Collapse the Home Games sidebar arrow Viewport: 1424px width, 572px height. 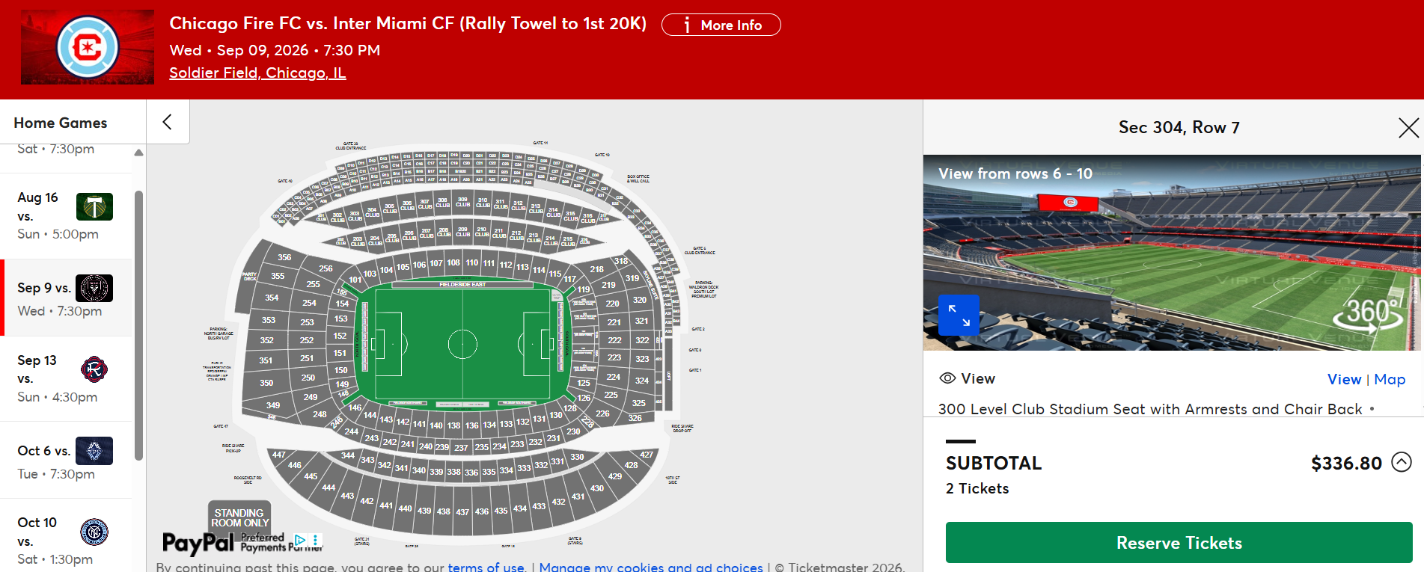(168, 122)
